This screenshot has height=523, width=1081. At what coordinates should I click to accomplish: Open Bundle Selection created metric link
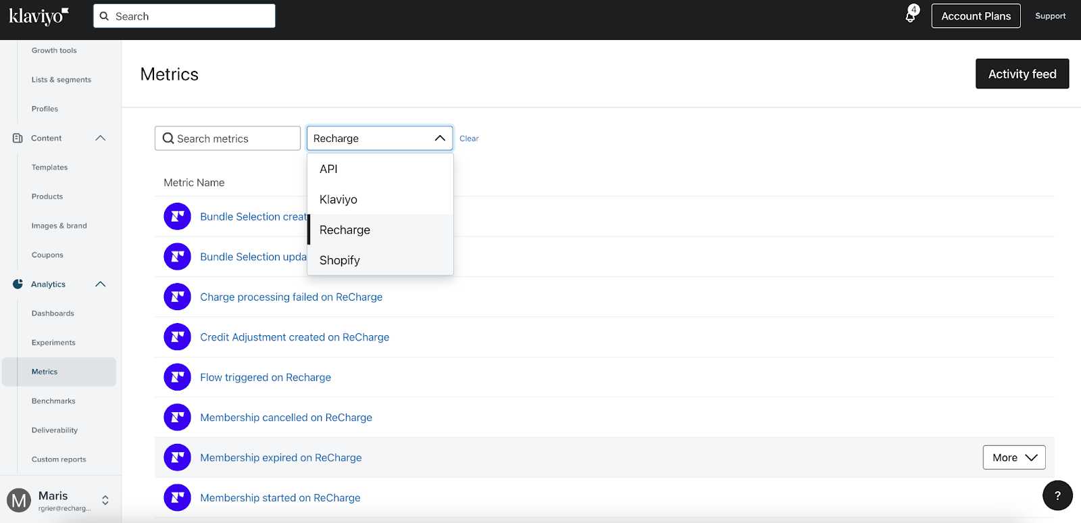pyautogui.click(x=253, y=216)
